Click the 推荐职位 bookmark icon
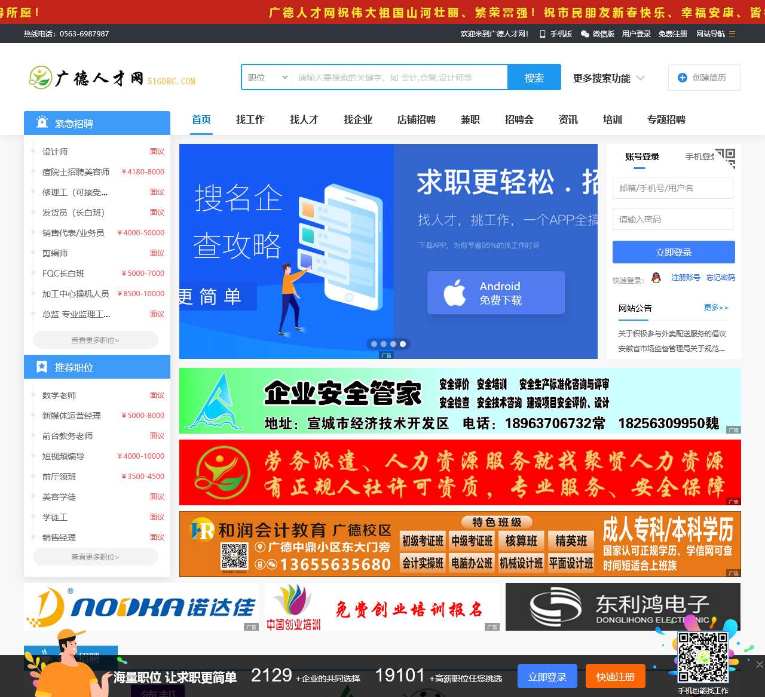 point(42,367)
